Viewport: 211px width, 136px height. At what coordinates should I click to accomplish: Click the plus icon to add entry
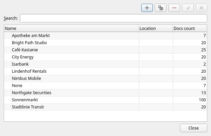pos(147,8)
